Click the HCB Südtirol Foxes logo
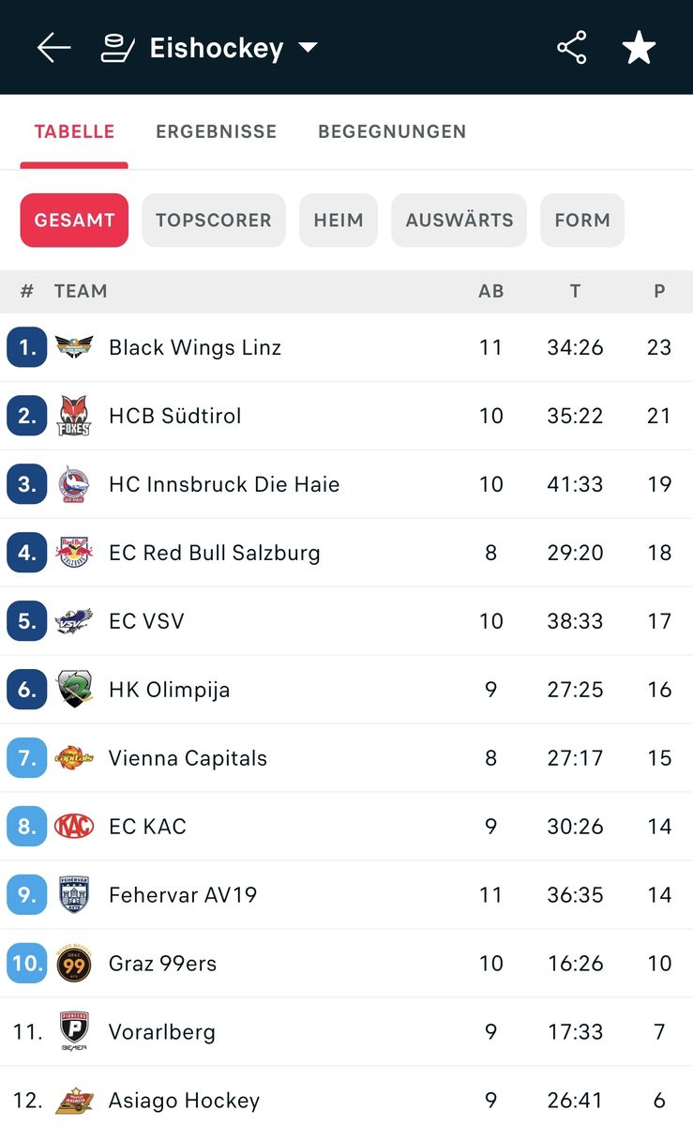The image size is (693, 1126). tap(74, 416)
